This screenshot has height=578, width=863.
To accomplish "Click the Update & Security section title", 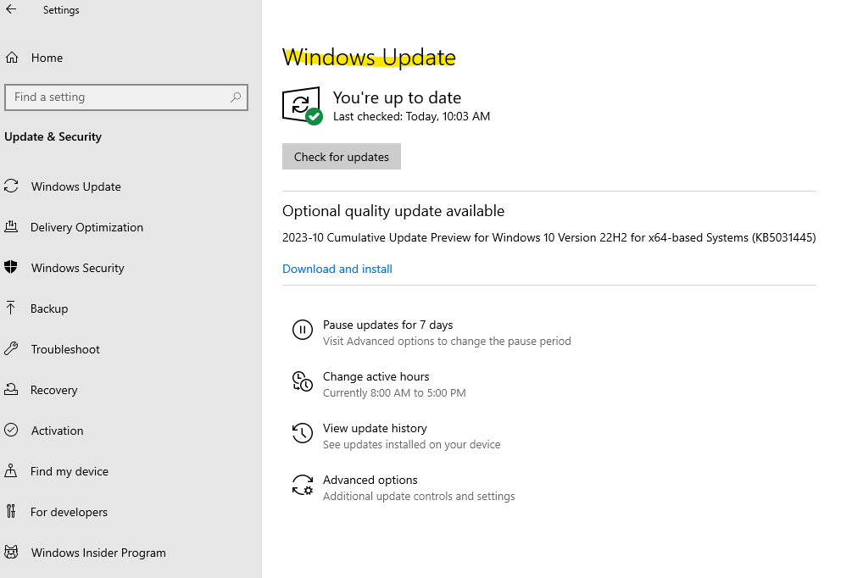I will tap(53, 137).
